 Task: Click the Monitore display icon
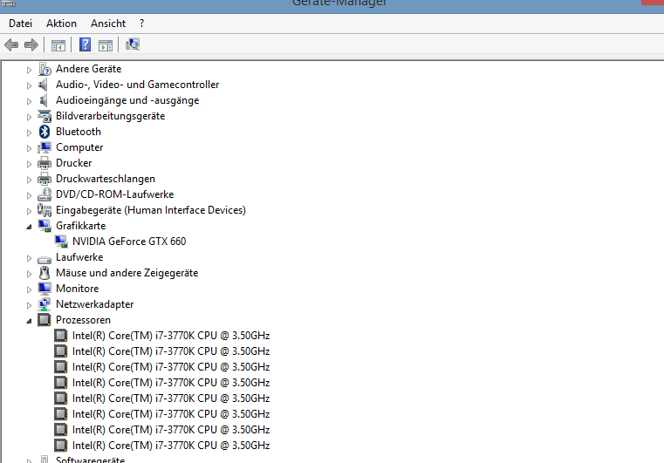[x=44, y=289]
